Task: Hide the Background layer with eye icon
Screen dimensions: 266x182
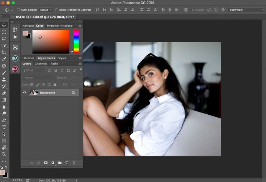Action: (x=25, y=93)
